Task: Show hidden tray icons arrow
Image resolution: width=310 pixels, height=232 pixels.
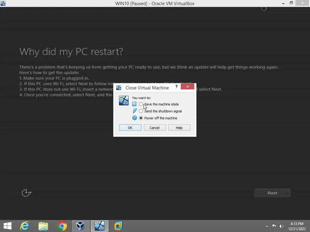Action: click(267, 226)
